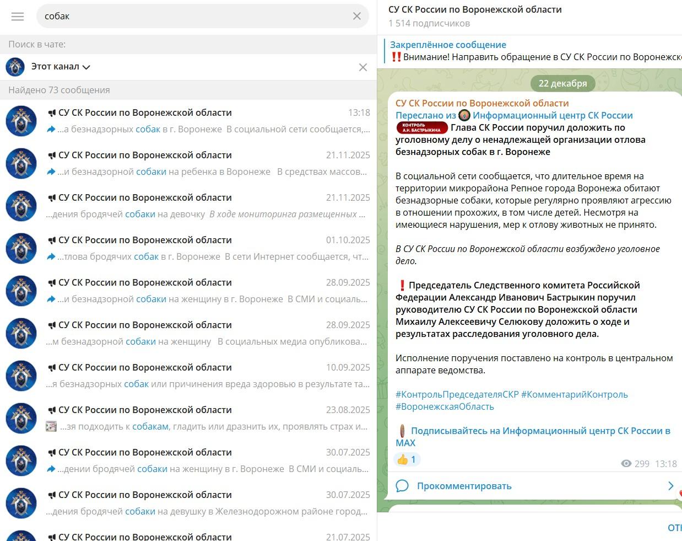Click the MAX emoji icon before Подписывайтесь
The height and width of the screenshot is (541, 682).
point(402,431)
